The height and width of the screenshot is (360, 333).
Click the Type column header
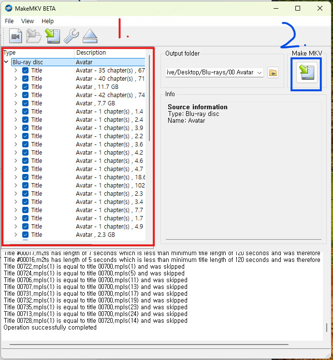click(38, 53)
